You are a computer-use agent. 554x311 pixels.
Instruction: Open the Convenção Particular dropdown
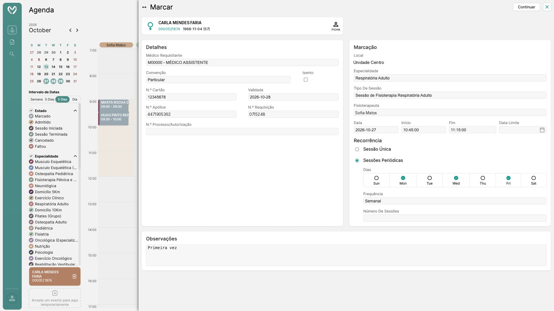pyautogui.click(x=218, y=80)
